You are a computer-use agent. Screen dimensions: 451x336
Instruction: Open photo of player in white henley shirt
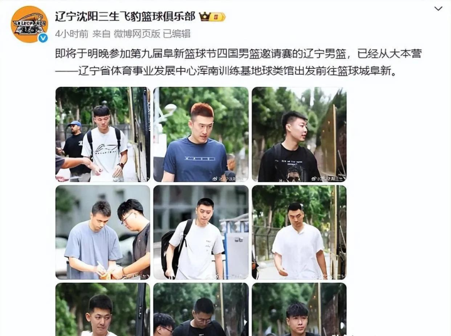pos(299,232)
